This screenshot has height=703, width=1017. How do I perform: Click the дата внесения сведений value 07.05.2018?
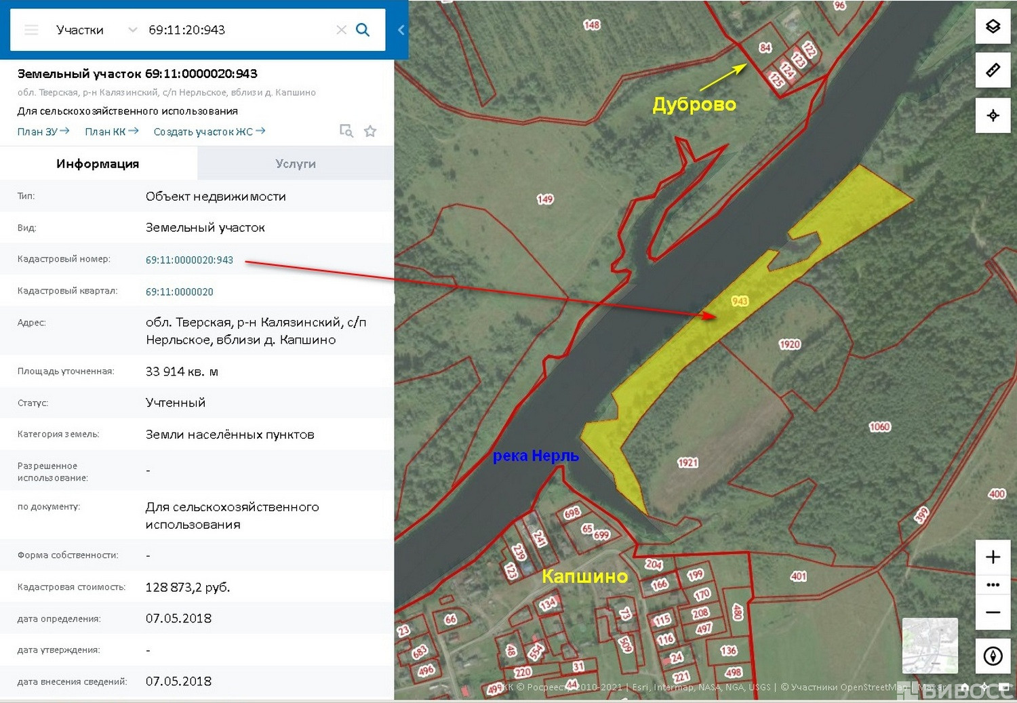178,681
